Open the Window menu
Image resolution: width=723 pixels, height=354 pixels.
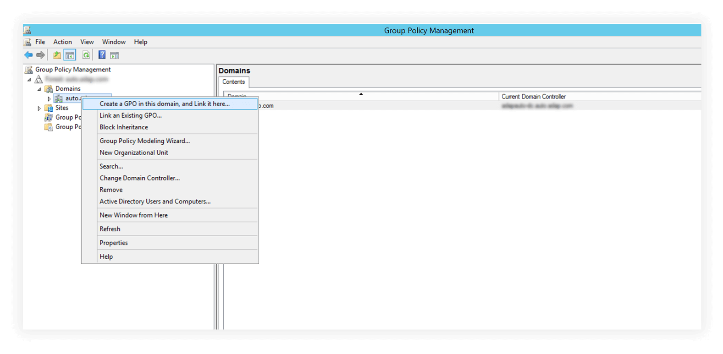(114, 42)
